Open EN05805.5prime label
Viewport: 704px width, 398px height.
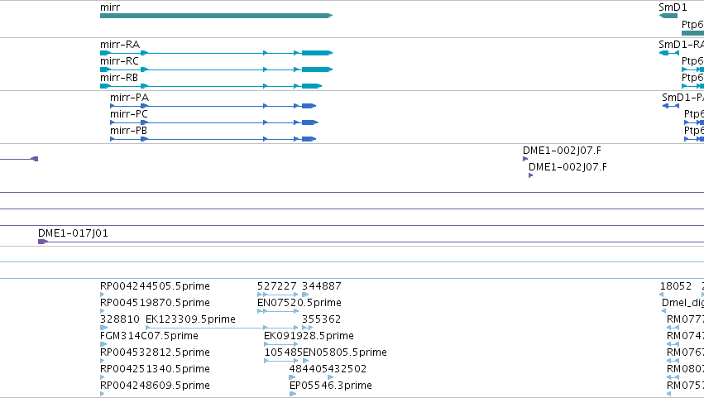coord(345,352)
